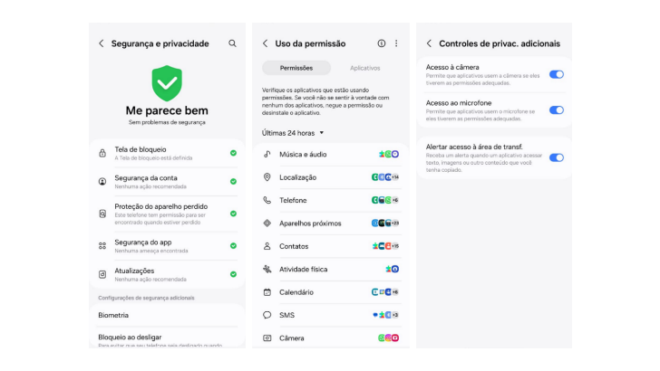Switch to Aplicativos tab

click(x=365, y=68)
